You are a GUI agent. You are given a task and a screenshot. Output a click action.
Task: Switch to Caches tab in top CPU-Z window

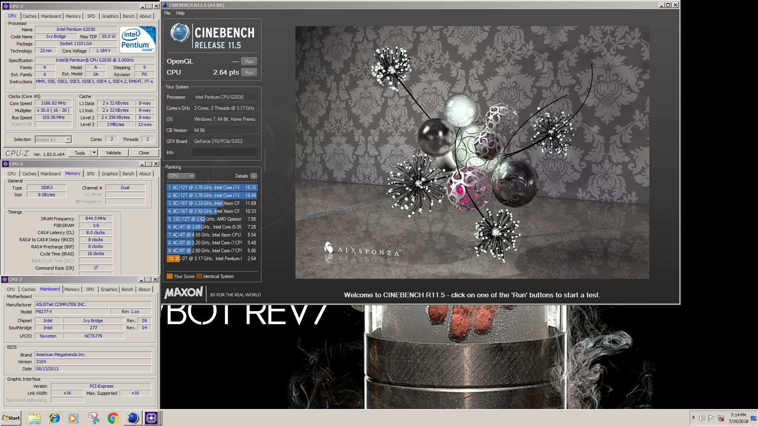(30, 16)
